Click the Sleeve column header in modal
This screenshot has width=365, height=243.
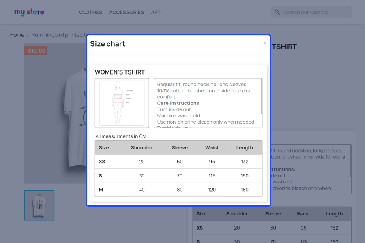tap(180, 148)
